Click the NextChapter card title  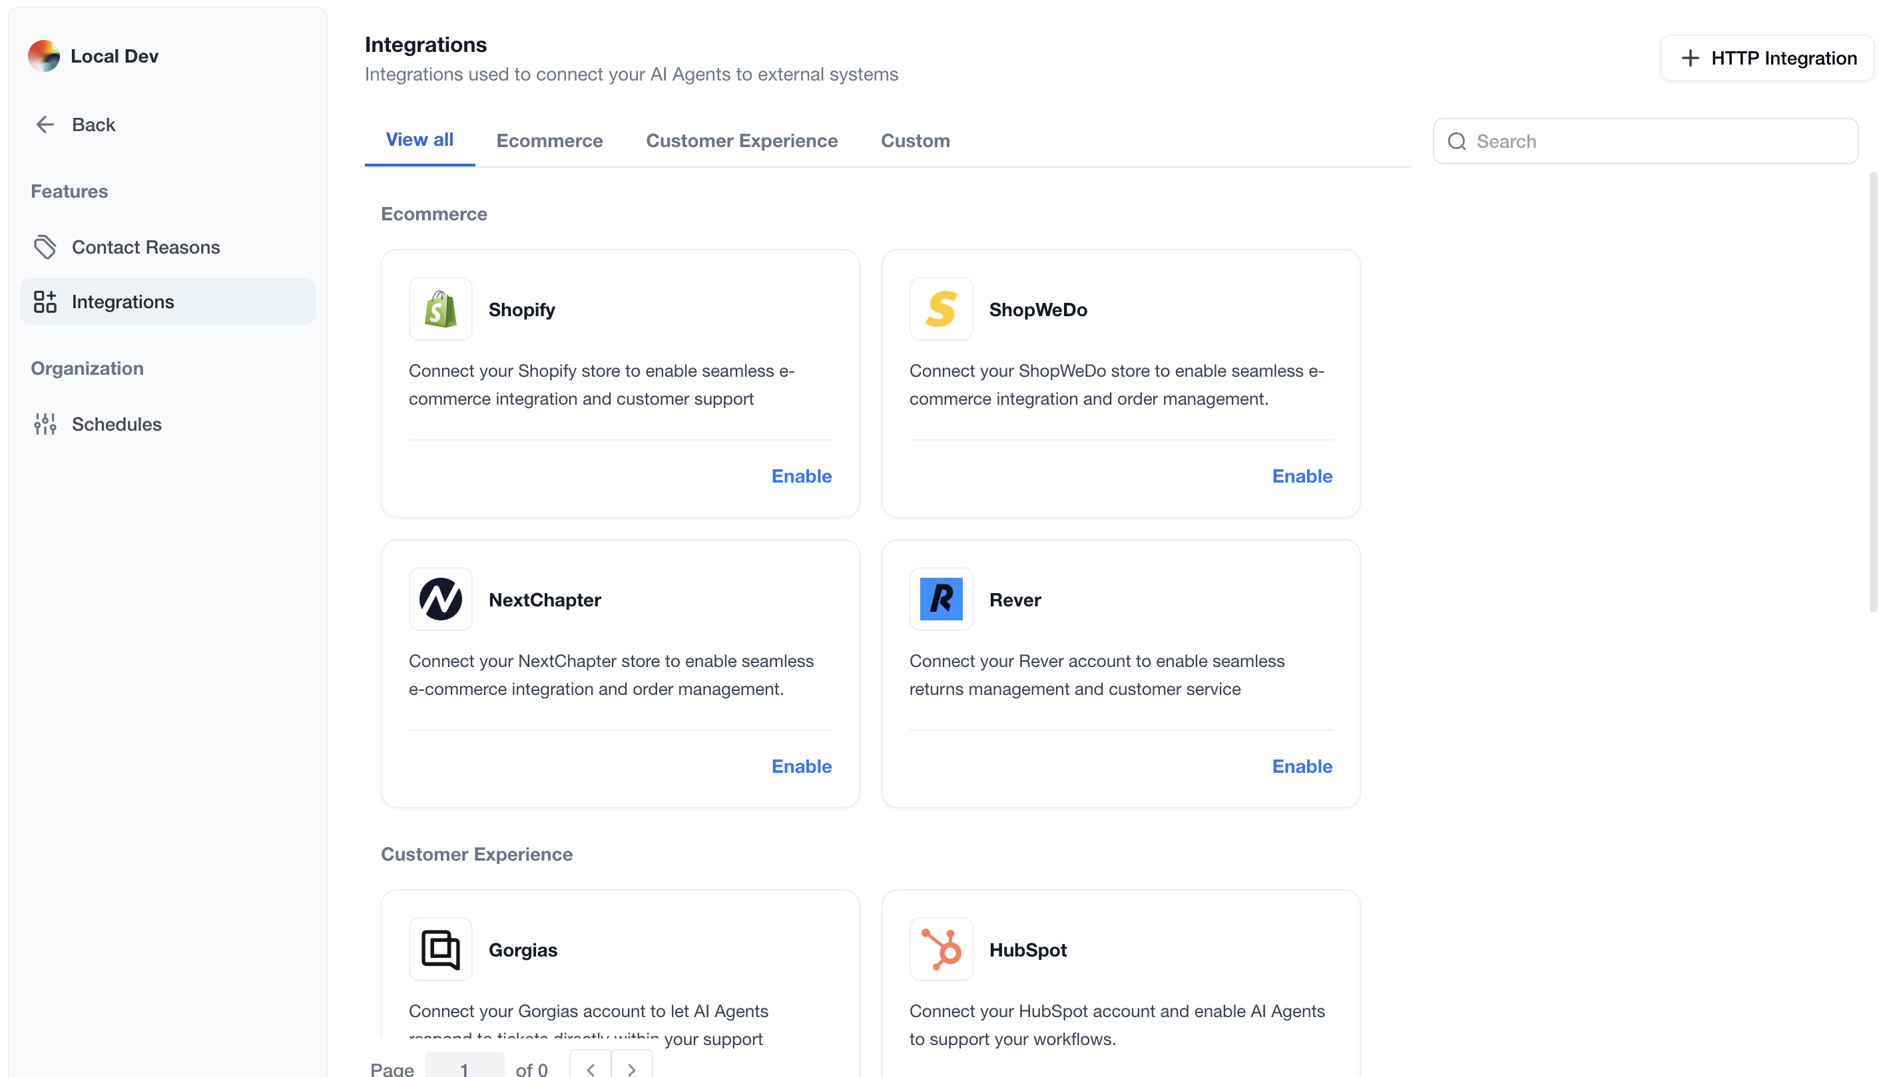(x=545, y=599)
